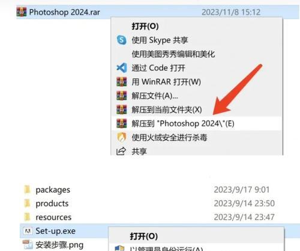Select 打开(O) in the upper context menu
300x251 pixels.
click(145, 26)
